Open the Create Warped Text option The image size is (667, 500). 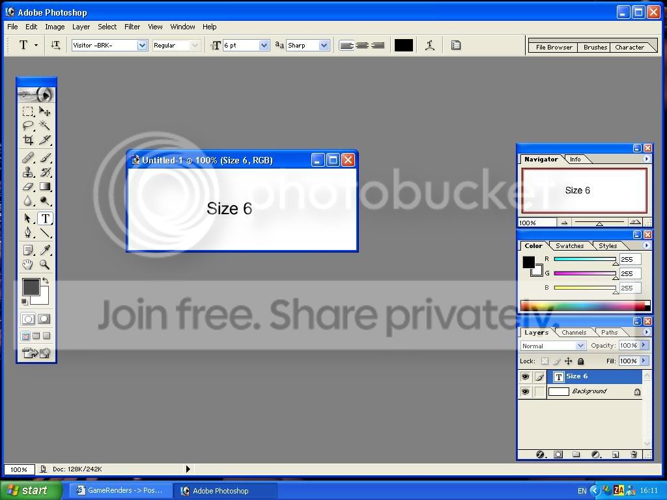tap(430, 45)
